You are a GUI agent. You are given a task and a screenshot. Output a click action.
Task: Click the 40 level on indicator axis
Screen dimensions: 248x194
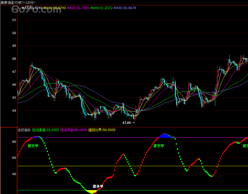click(x=14, y=174)
